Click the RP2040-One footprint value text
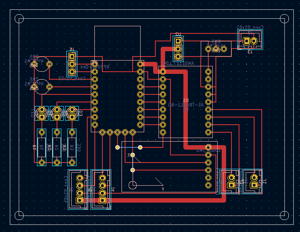 pyautogui.click(x=95, y=67)
